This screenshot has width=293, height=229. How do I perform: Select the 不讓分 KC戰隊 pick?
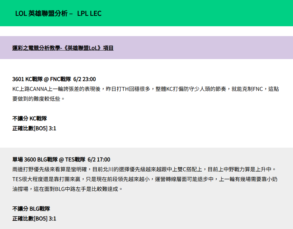click(x=29, y=118)
